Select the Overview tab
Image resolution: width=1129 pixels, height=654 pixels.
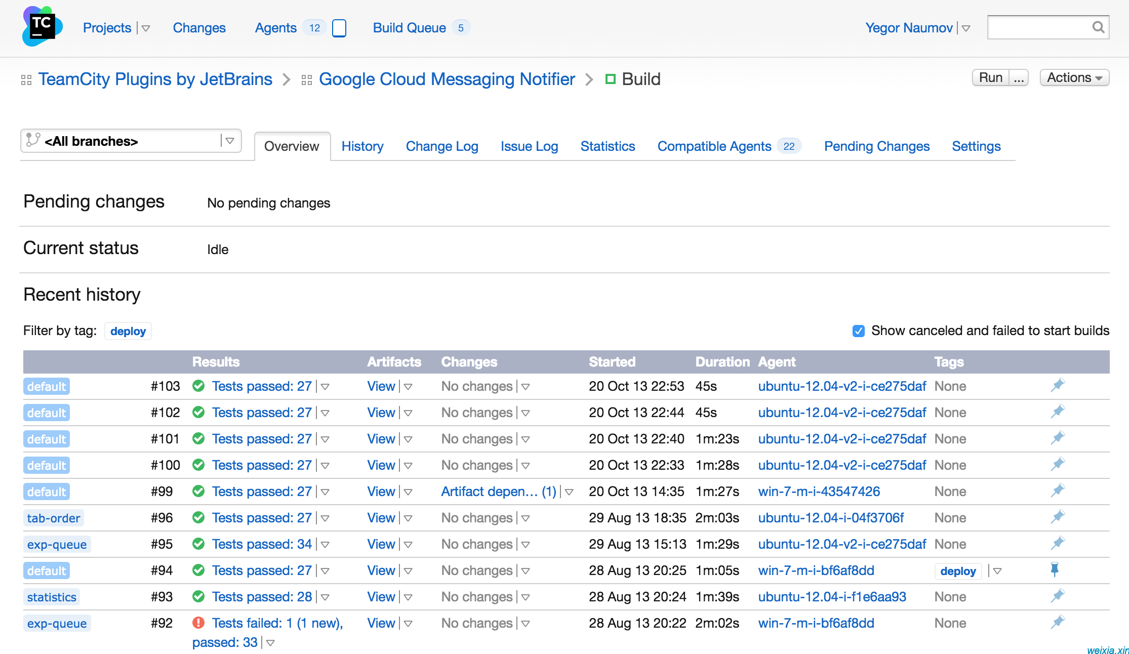(292, 146)
